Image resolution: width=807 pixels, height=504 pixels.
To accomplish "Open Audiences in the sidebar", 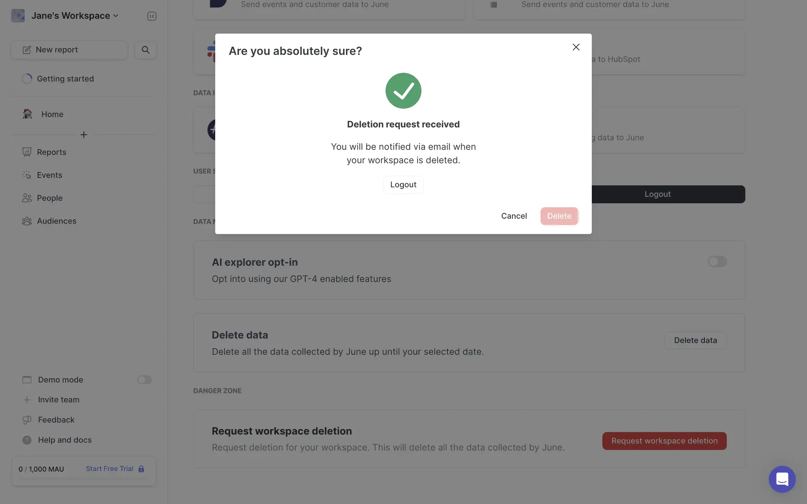I will point(56,221).
